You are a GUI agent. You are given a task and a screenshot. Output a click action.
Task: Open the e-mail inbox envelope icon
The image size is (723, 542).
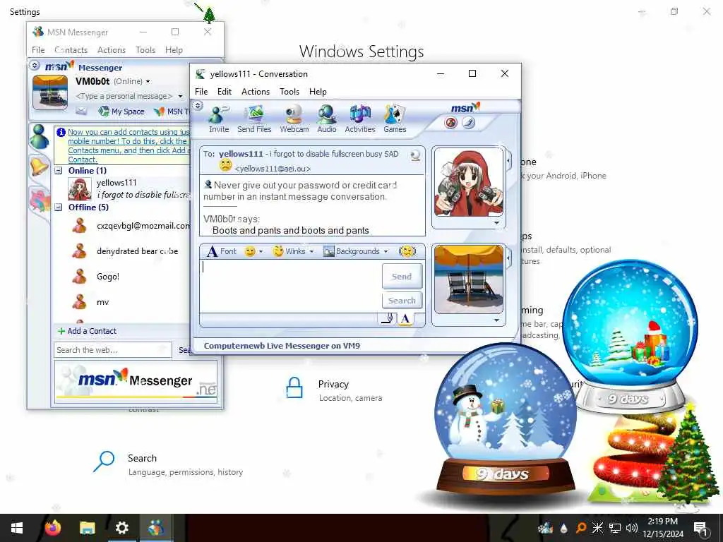pyautogui.click(x=82, y=111)
